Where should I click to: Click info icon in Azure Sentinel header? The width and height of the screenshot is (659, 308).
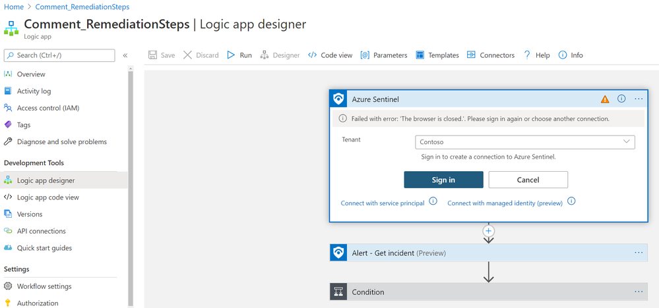621,99
